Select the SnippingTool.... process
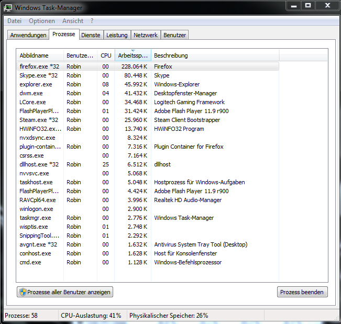This screenshot has height=324, width=341. [148, 236]
